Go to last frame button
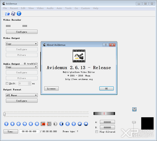This screenshot has width=157, height=141. (x=74, y=124)
